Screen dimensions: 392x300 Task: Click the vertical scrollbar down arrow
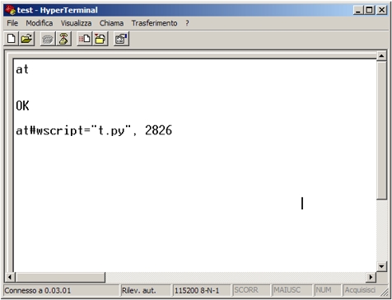(381, 266)
